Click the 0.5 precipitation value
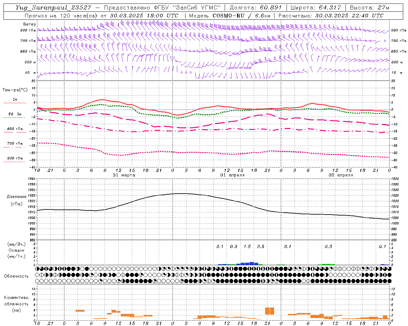Viewport: 408px width, 326px height. click(x=260, y=246)
